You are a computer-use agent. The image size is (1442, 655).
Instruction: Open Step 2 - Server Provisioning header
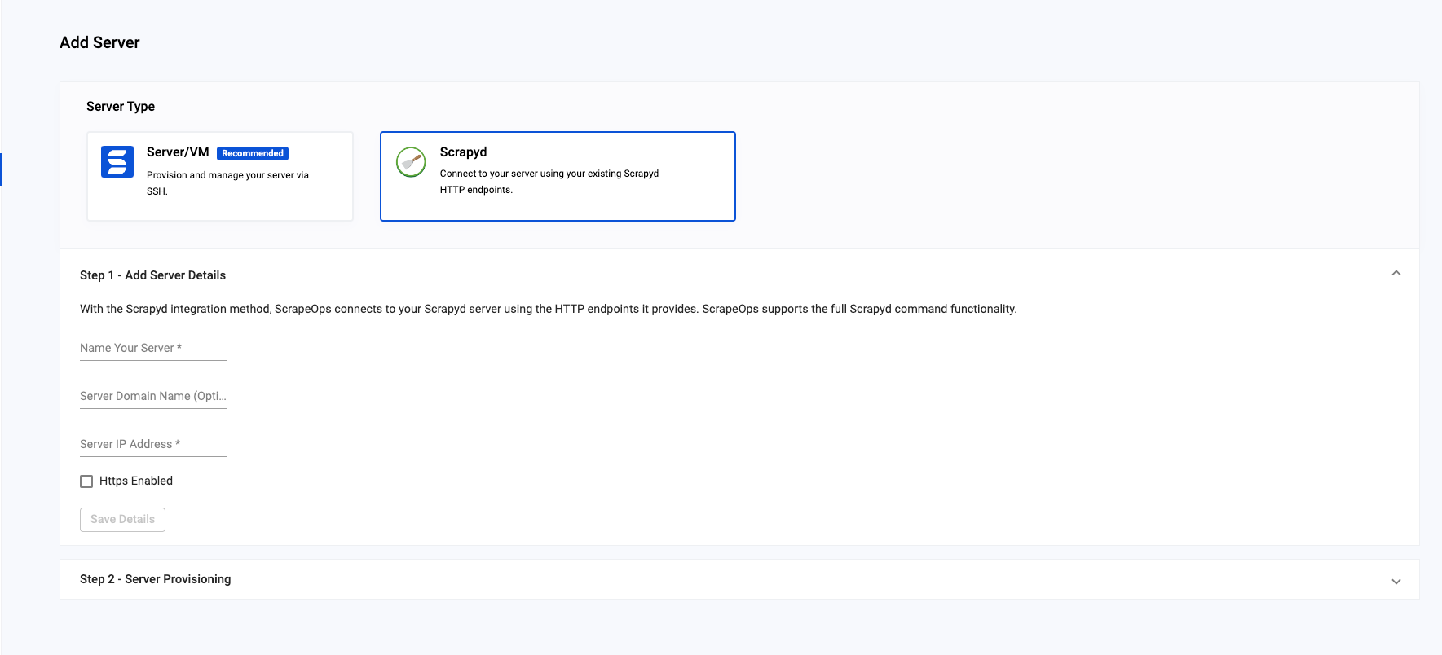tap(739, 579)
